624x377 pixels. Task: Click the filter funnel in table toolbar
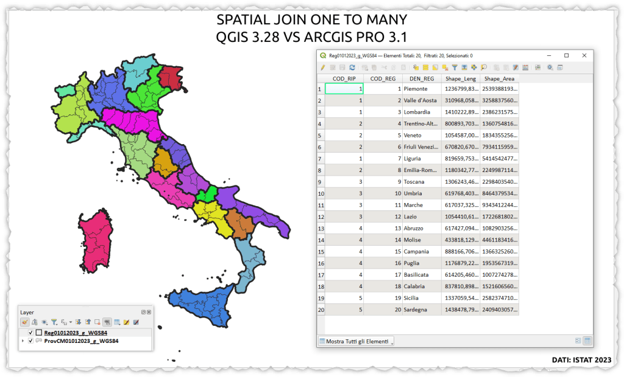[455, 67]
